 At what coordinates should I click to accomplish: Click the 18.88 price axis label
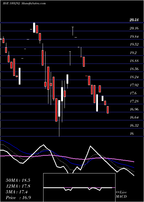click(x=134, y=61)
